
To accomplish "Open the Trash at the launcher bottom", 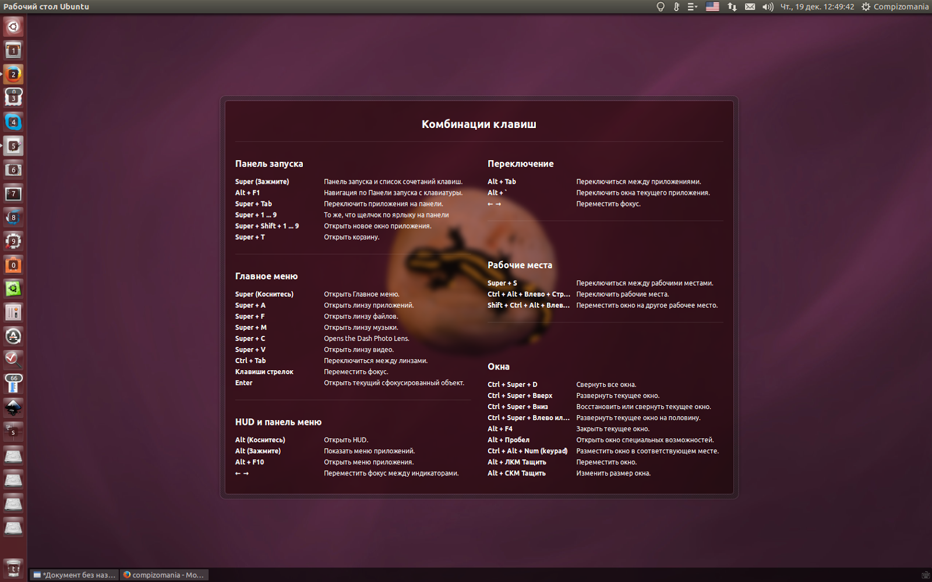I will [13, 568].
